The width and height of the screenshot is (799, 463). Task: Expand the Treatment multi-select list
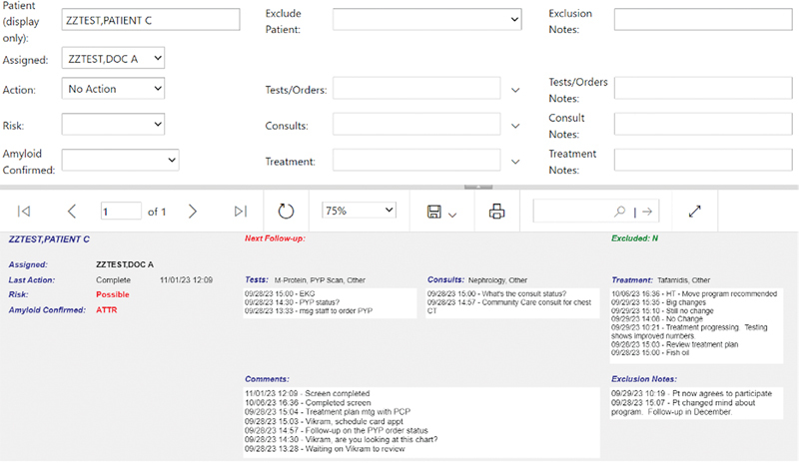pyautogui.click(x=515, y=162)
